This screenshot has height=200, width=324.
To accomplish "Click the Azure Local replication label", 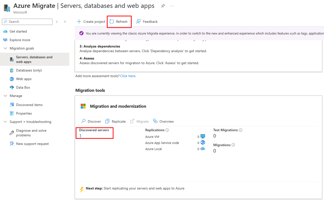I will coord(153,149).
